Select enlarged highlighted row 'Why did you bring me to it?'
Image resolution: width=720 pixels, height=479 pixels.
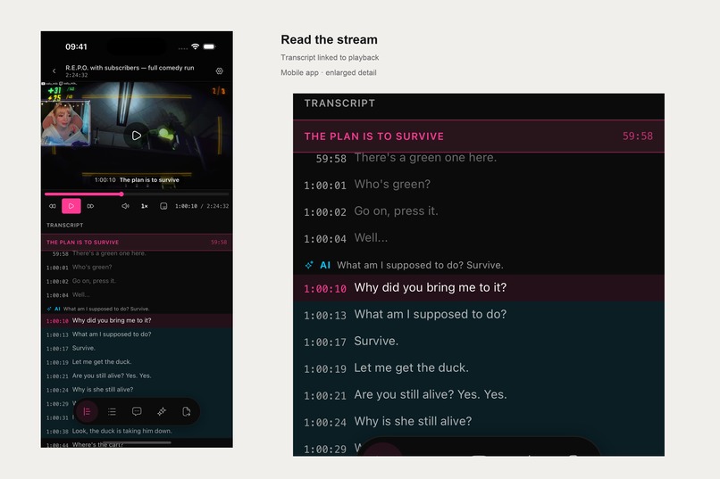[479, 288]
